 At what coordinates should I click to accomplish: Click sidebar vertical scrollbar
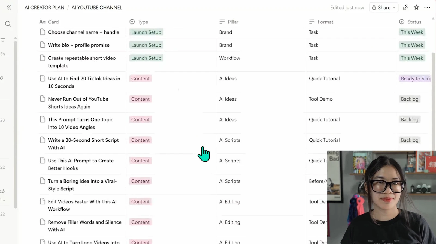click(x=16, y=124)
